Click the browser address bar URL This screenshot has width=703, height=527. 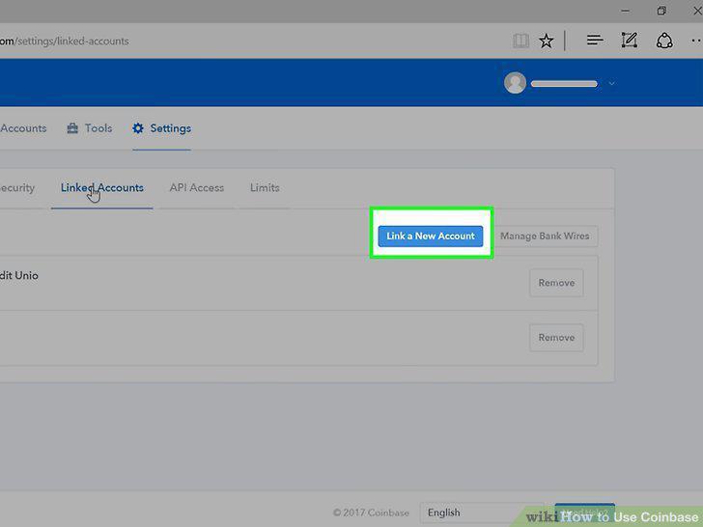click(x=64, y=41)
